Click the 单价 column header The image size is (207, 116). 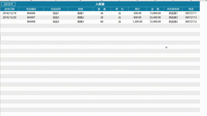pyautogui.click(x=137, y=9)
